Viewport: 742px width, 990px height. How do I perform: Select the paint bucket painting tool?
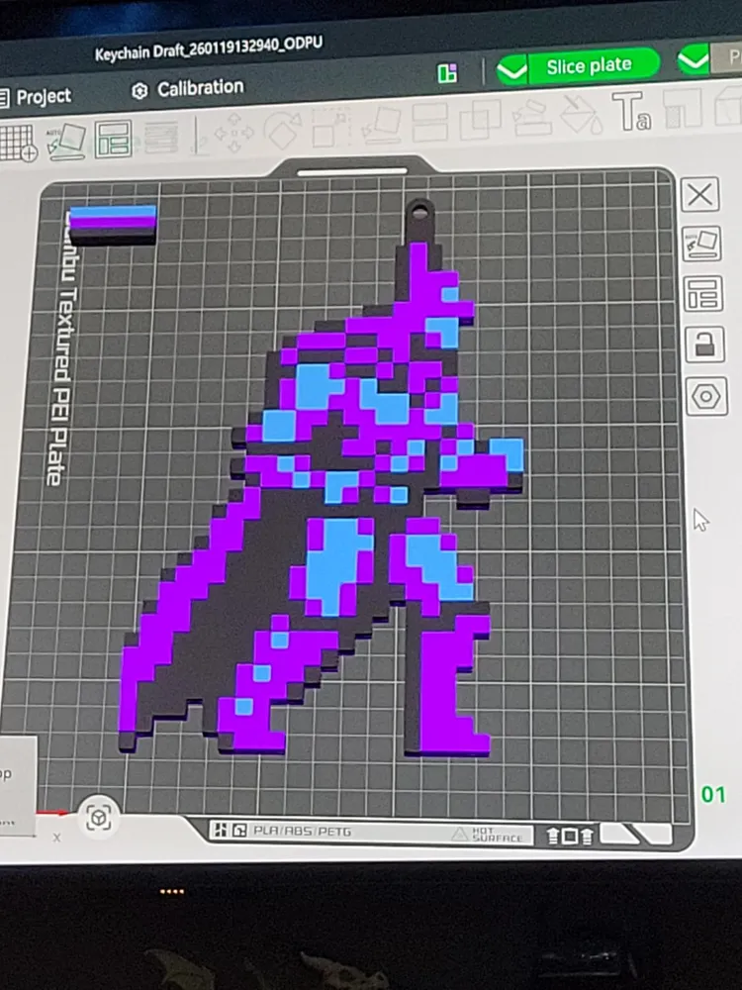[x=582, y=114]
